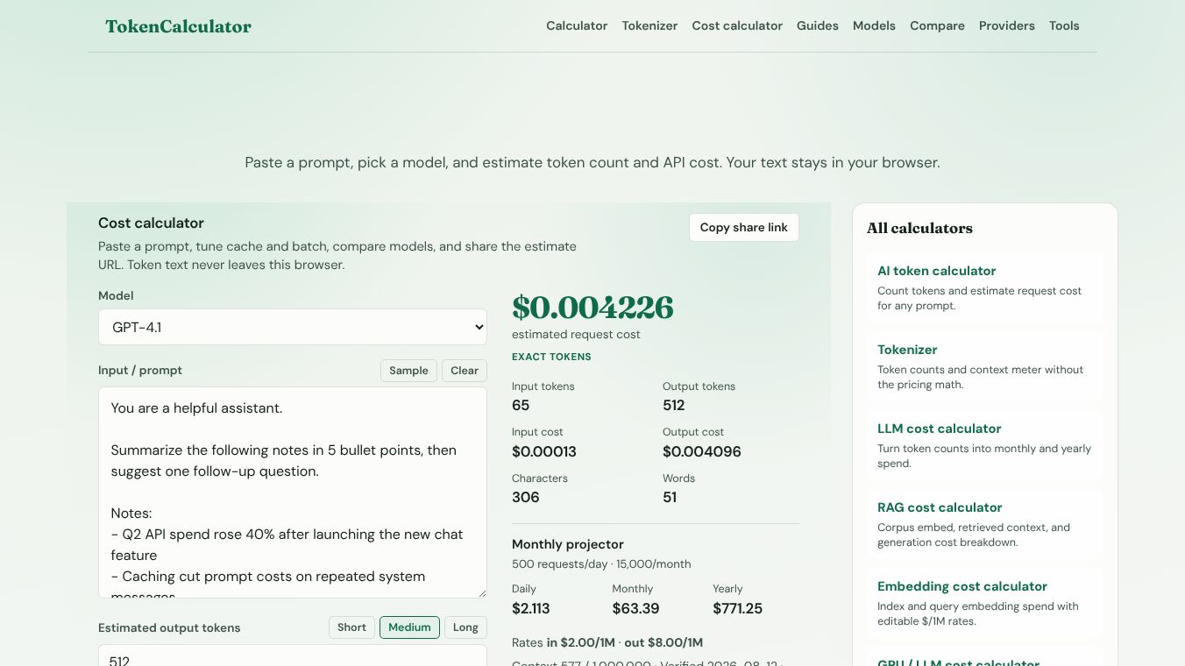Click the '500 requests/day · 15,000/month' text
1185x666 pixels.
click(601, 564)
